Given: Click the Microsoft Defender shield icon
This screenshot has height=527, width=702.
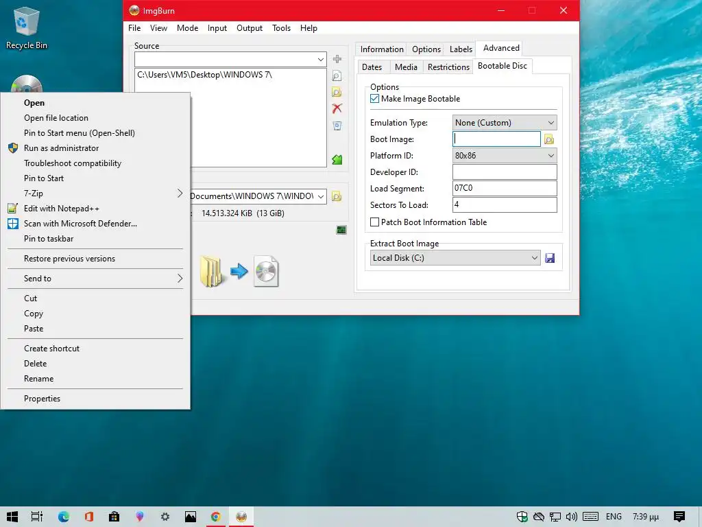Looking at the screenshot, I should pos(13,224).
